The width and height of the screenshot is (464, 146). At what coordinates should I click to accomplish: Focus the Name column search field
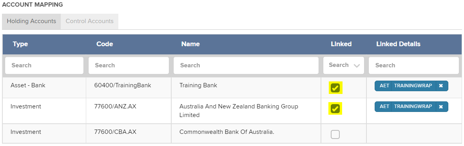[x=246, y=65]
